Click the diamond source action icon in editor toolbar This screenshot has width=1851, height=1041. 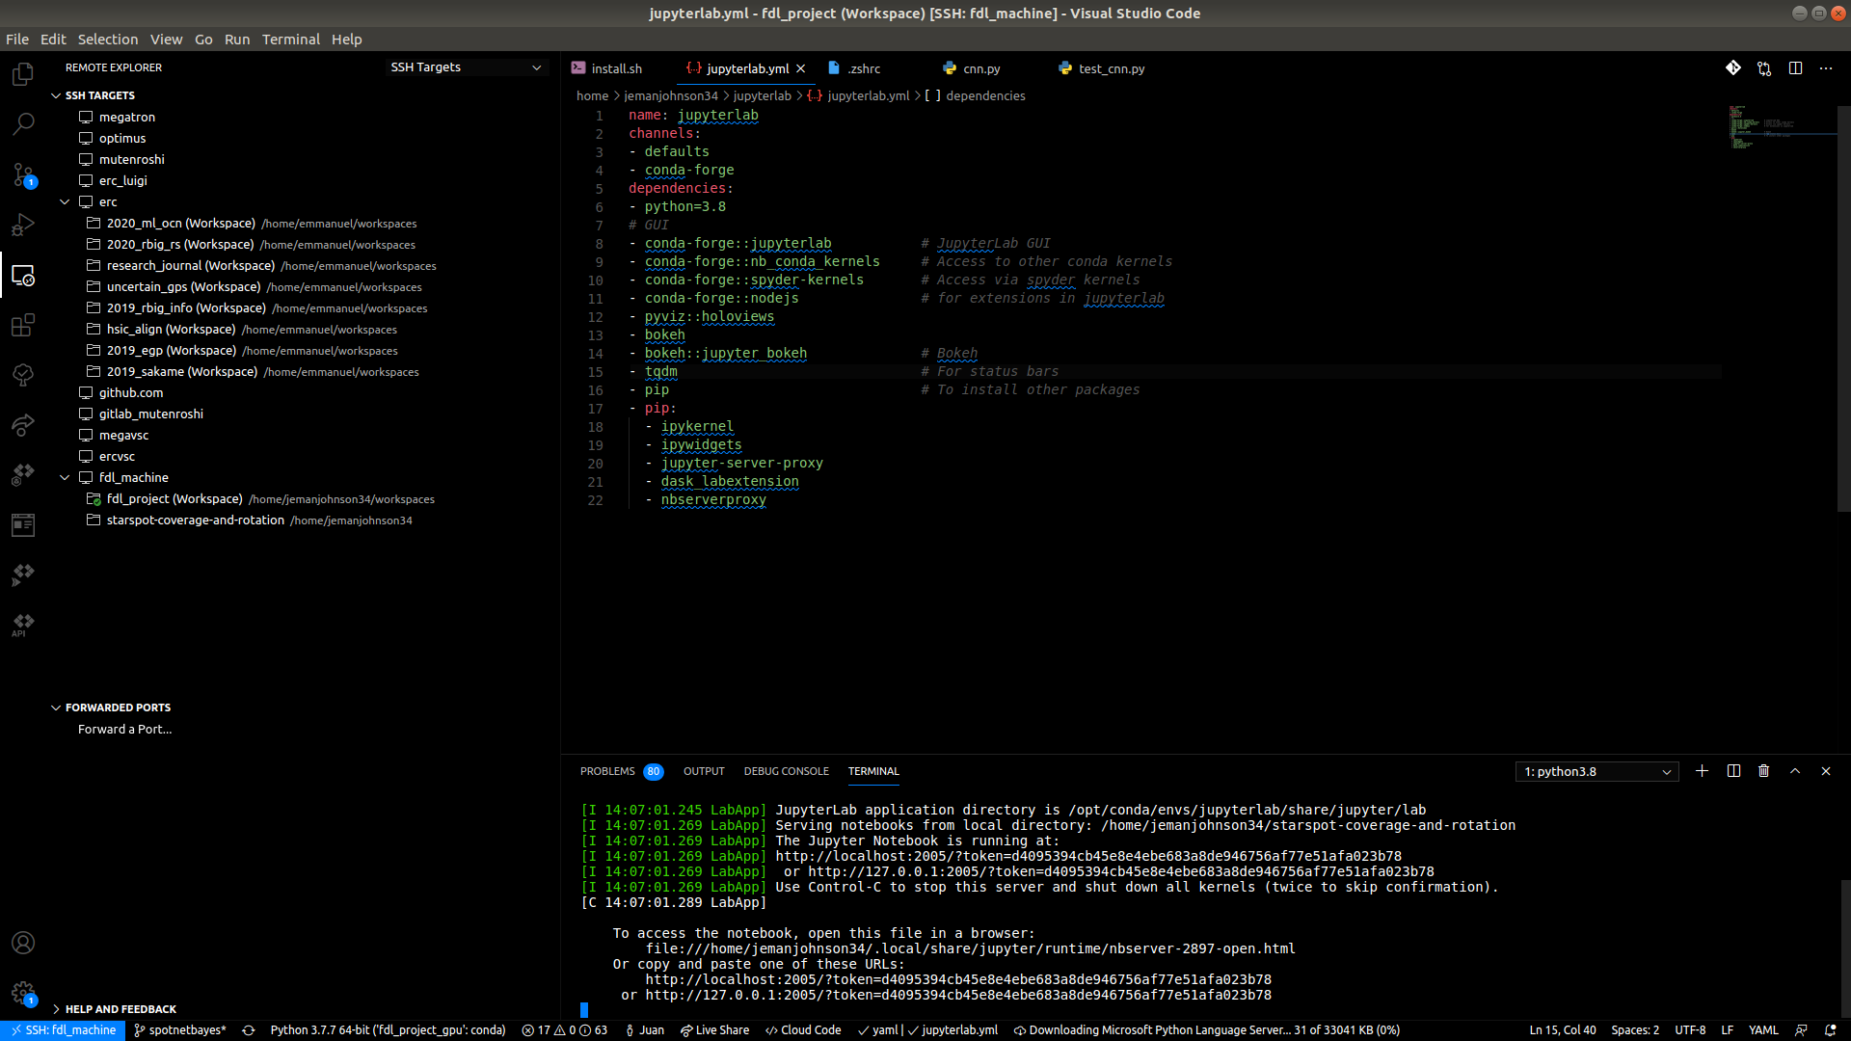click(x=1733, y=68)
